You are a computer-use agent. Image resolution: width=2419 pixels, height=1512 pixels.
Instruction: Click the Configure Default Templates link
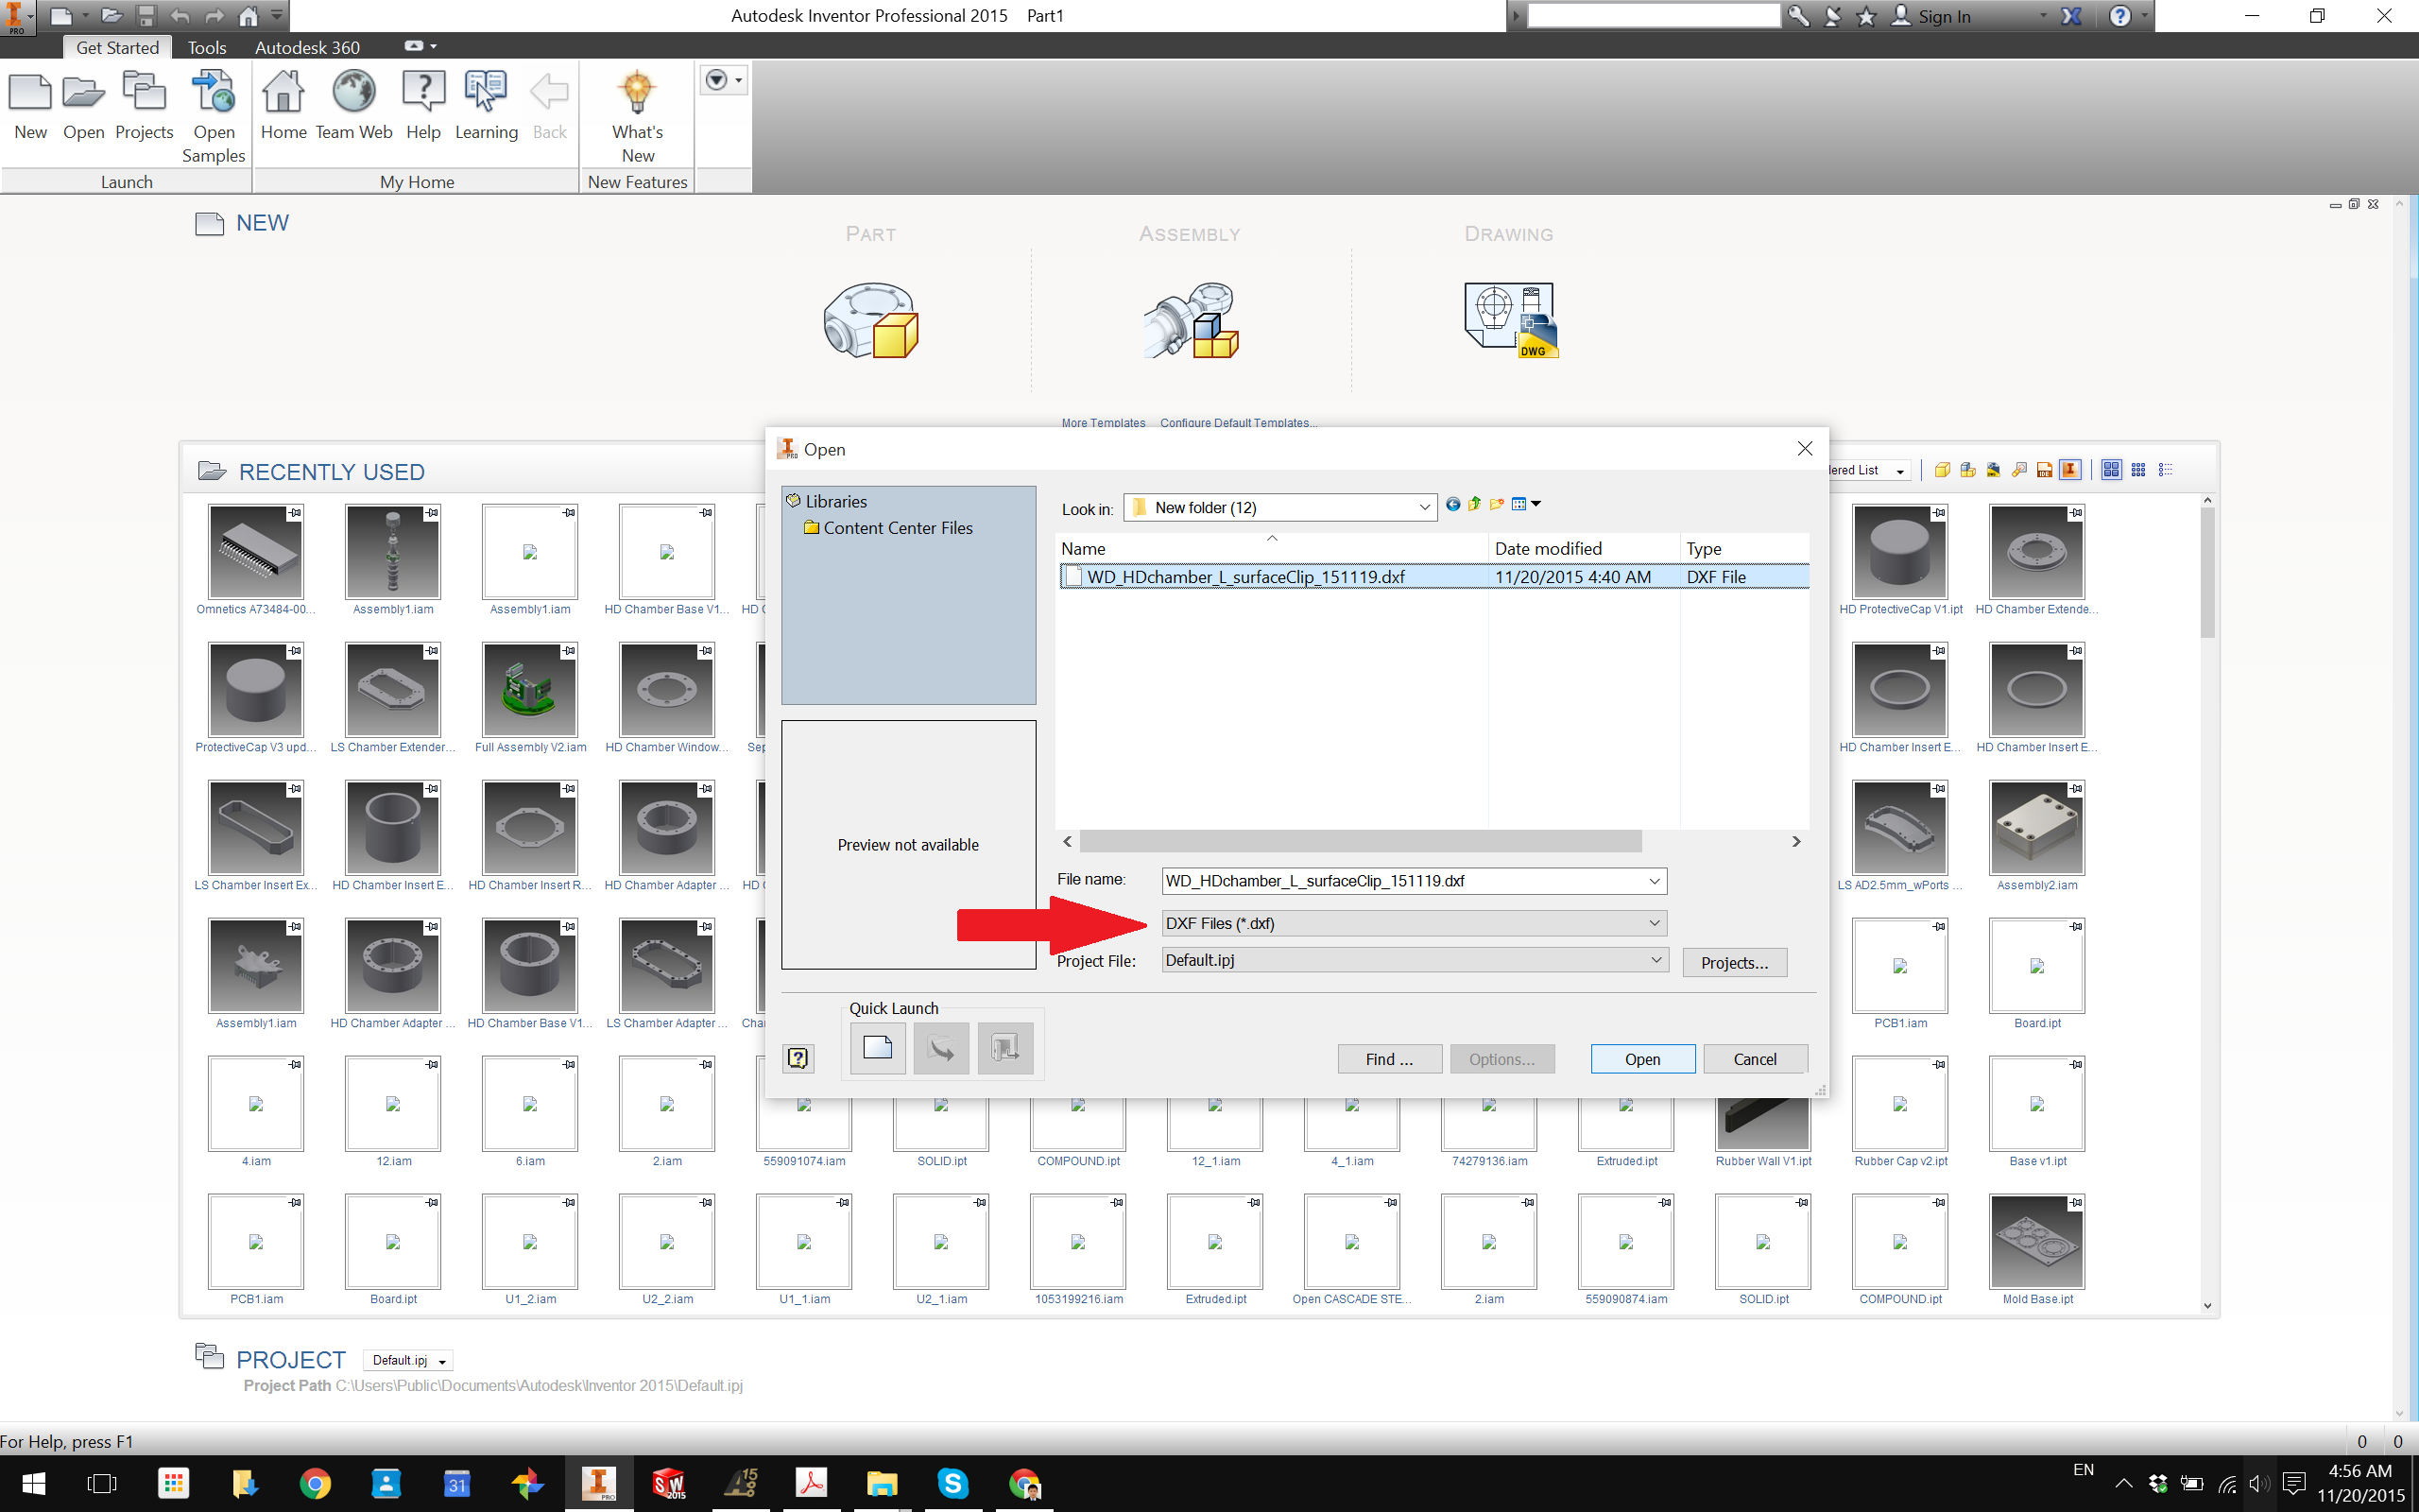point(1239,423)
